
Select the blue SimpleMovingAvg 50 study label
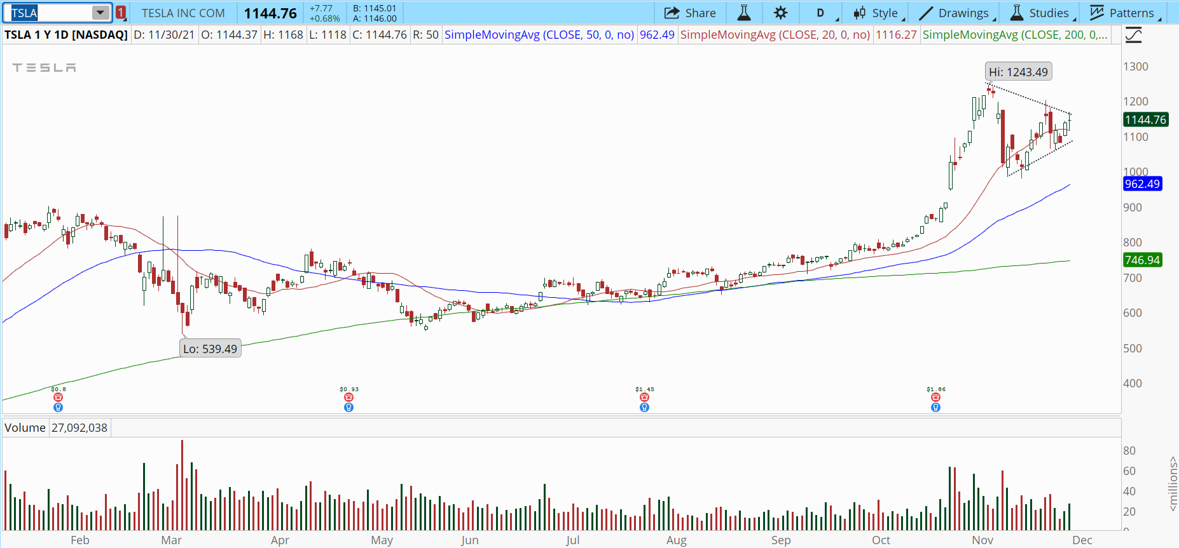click(x=539, y=35)
